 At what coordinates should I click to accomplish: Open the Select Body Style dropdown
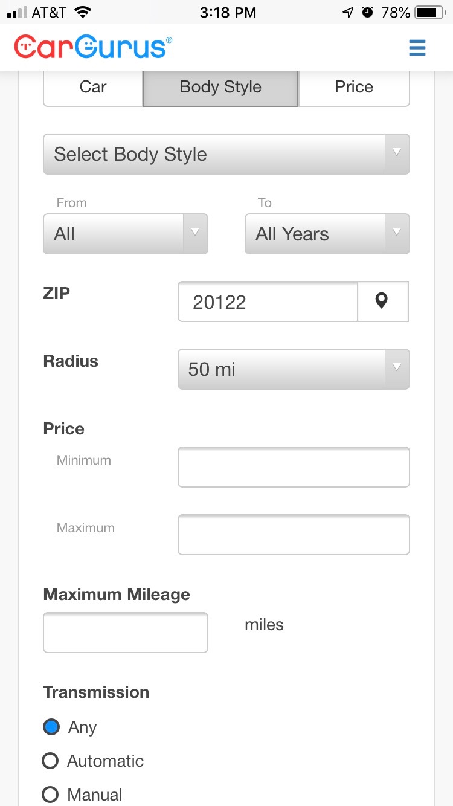tap(226, 154)
